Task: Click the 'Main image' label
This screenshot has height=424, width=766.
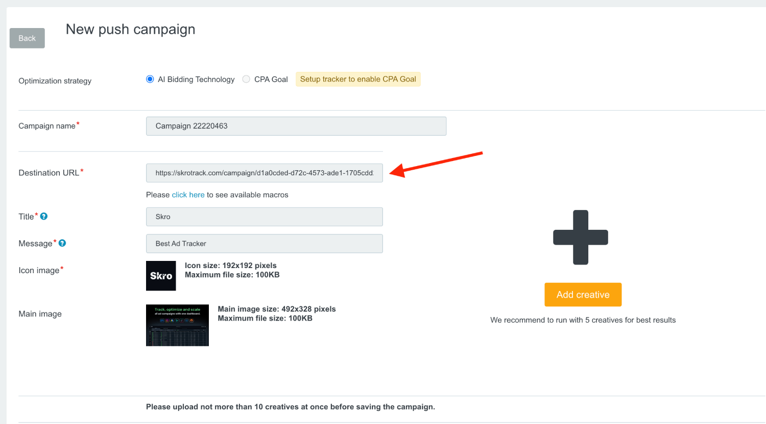Action: click(x=40, y=314)
